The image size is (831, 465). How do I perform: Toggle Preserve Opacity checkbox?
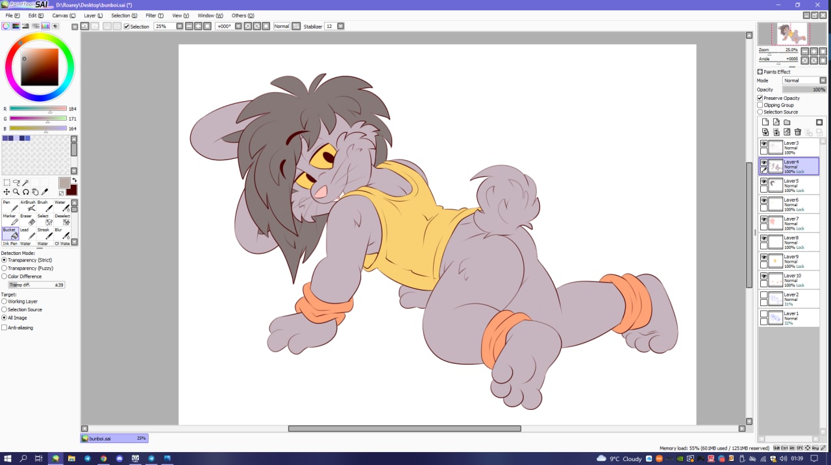[760, 98]
